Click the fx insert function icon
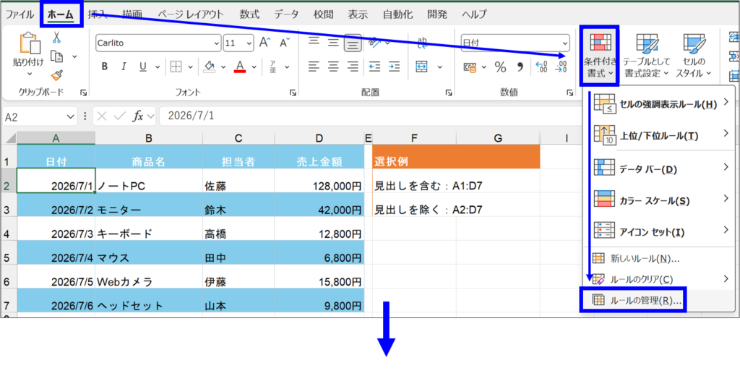This screenshot has height=376, width=740. [x=138, y=116]
